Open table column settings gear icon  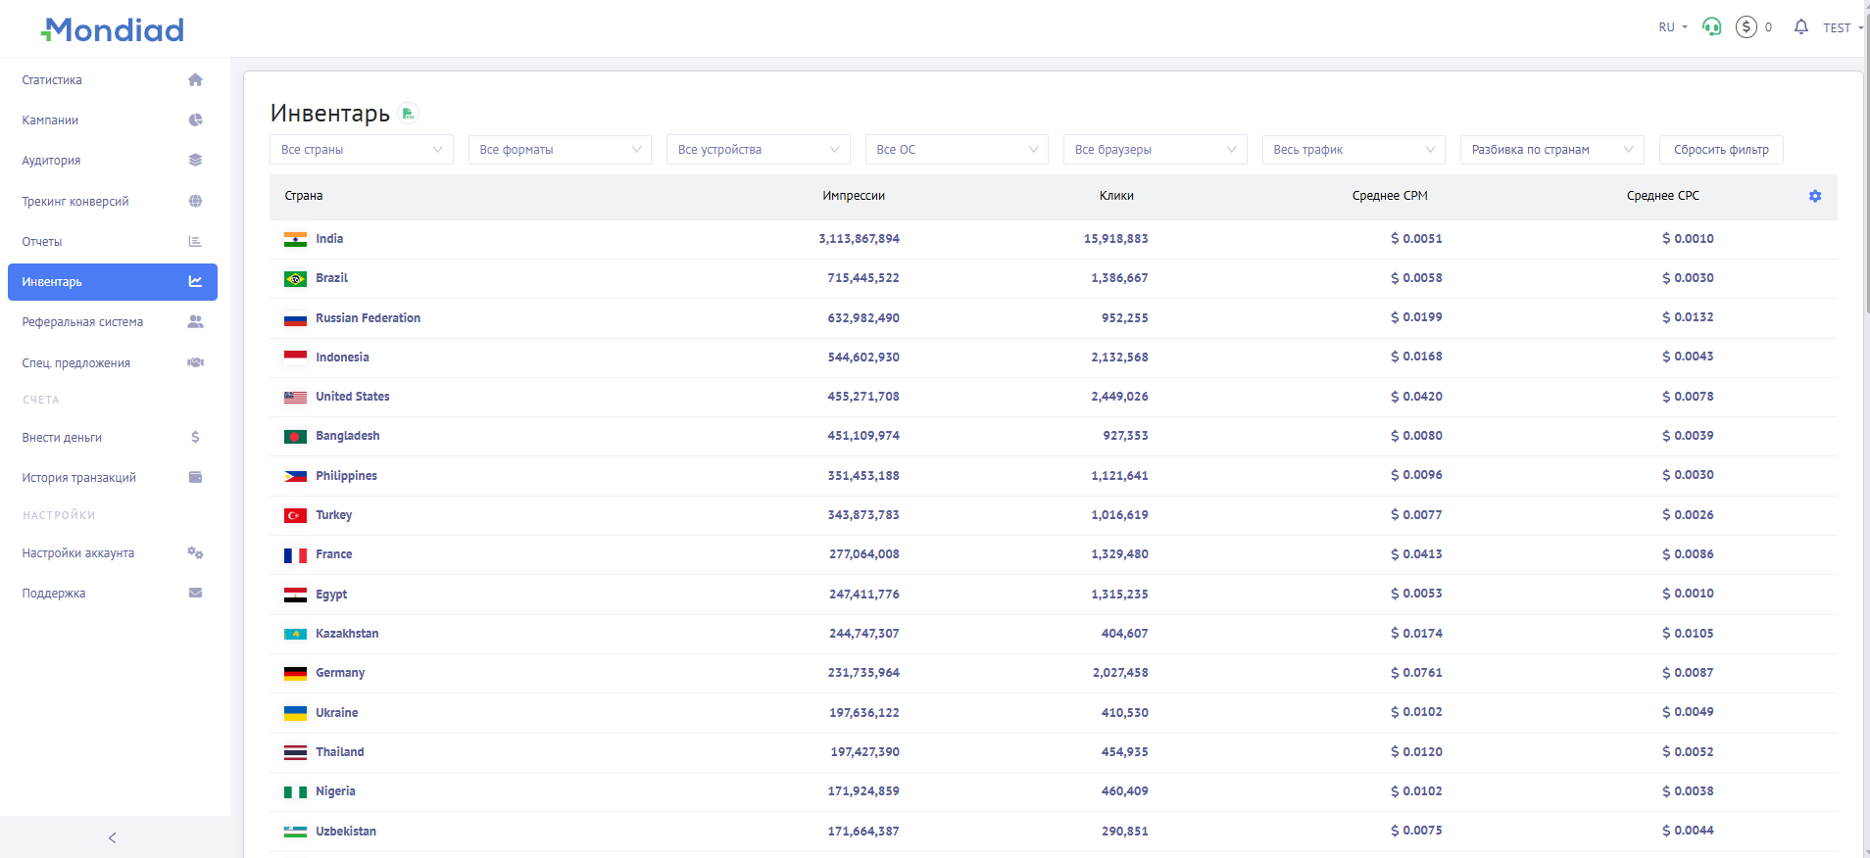tap(1814, 196)
